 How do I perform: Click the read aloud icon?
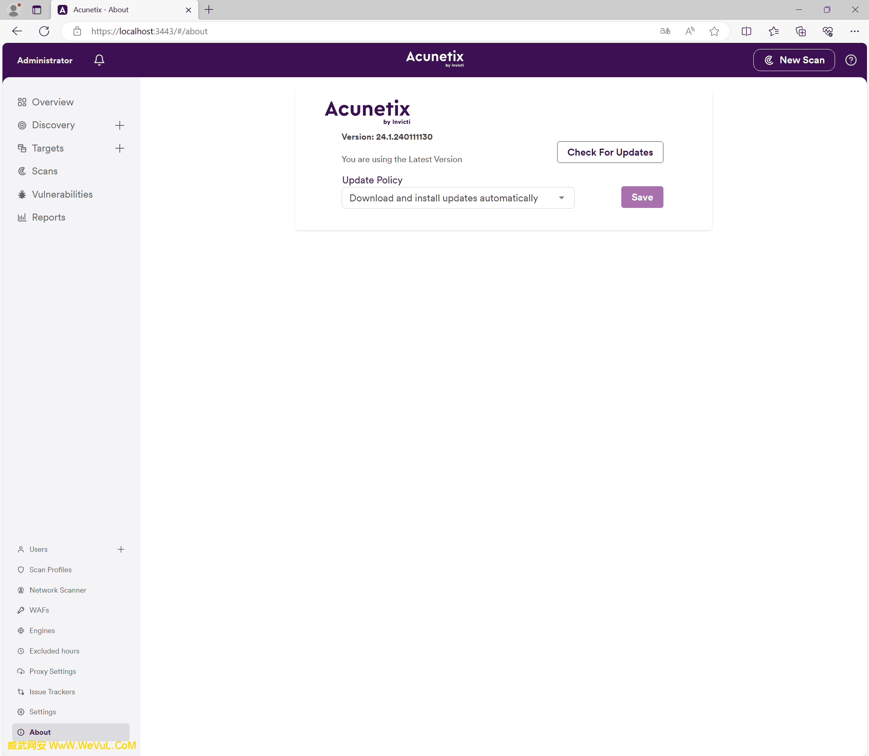690,31
